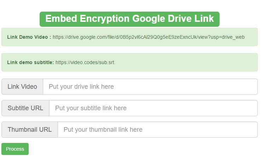The height and width of the screenshot is (156, 262).
Task: Click the green Process button
Action: 15,149
